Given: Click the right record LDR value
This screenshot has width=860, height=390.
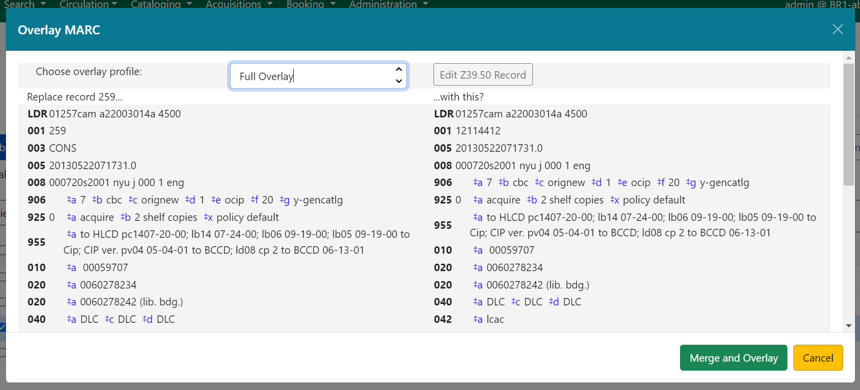Looking at the screenshot, I should (x=521, y=114).
